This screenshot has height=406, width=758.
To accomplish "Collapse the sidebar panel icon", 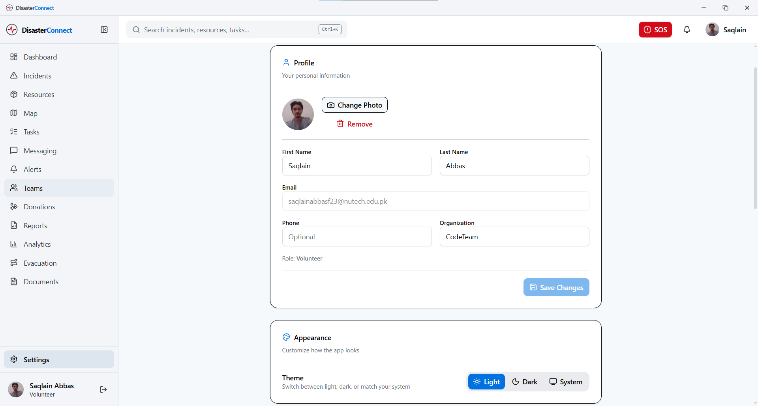I will pyautogui.click(x=104, y=30).
